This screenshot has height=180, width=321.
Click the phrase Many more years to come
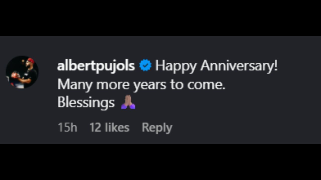142,84
